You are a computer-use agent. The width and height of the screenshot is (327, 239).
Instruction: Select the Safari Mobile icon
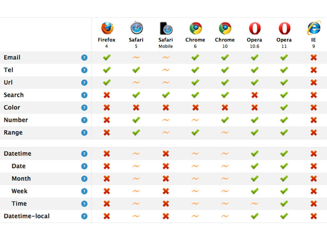click(x=166, y=28)
